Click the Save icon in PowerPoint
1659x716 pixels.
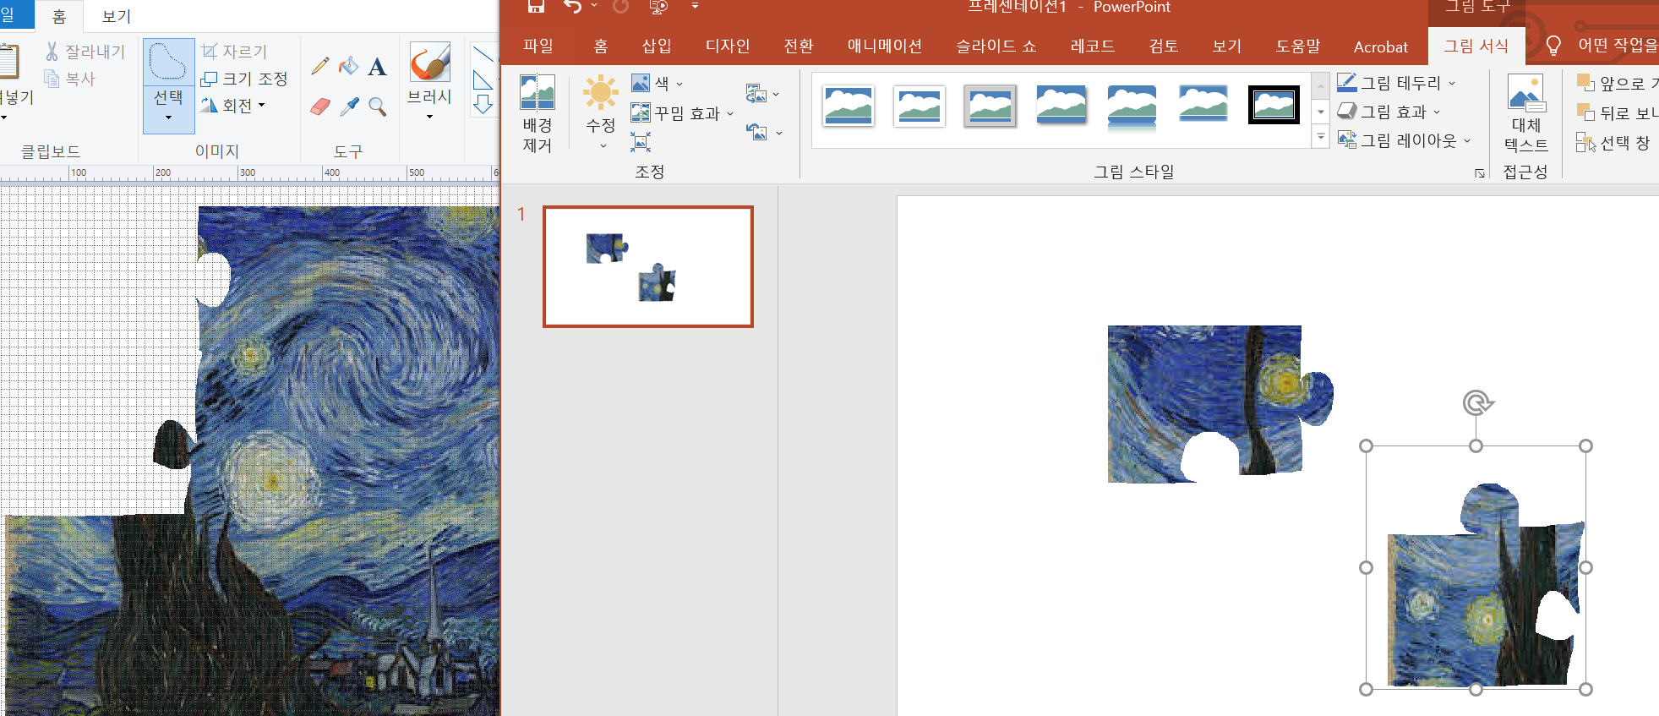(536, 7)
